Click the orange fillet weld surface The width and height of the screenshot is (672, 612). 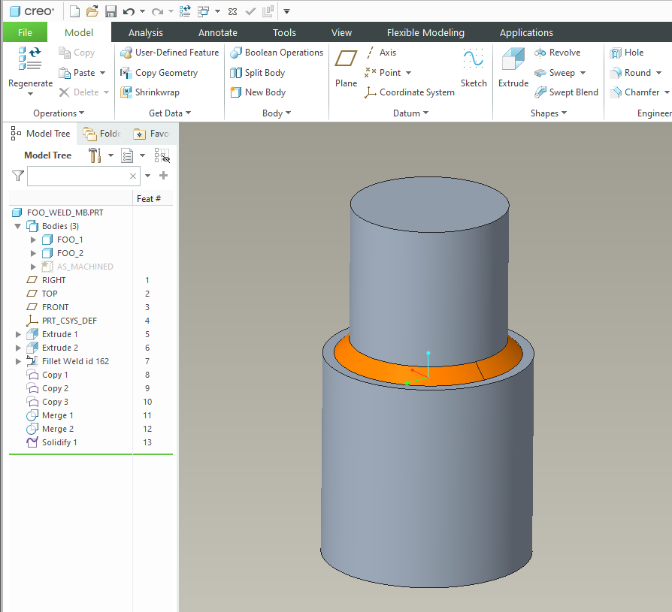click(368, 368)
